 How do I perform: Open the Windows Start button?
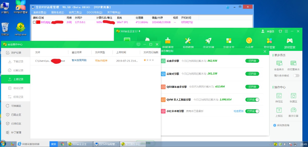[x=3, y=144]
